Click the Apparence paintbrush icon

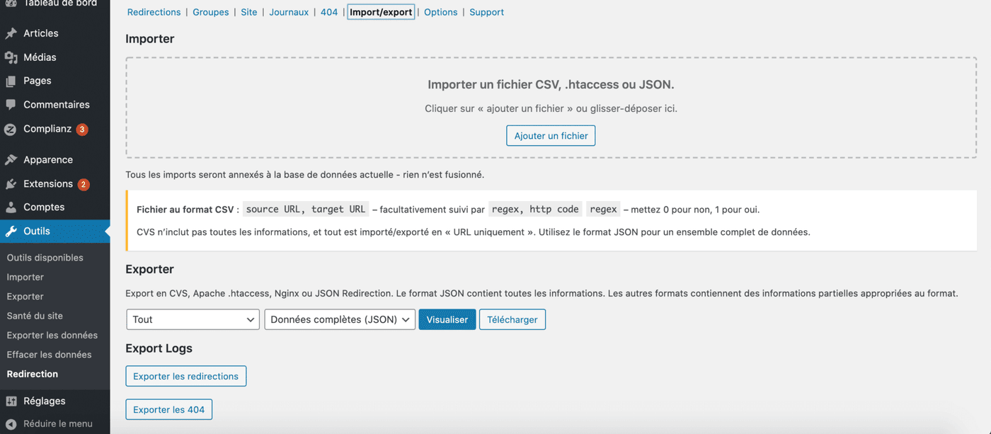(11, 160)
